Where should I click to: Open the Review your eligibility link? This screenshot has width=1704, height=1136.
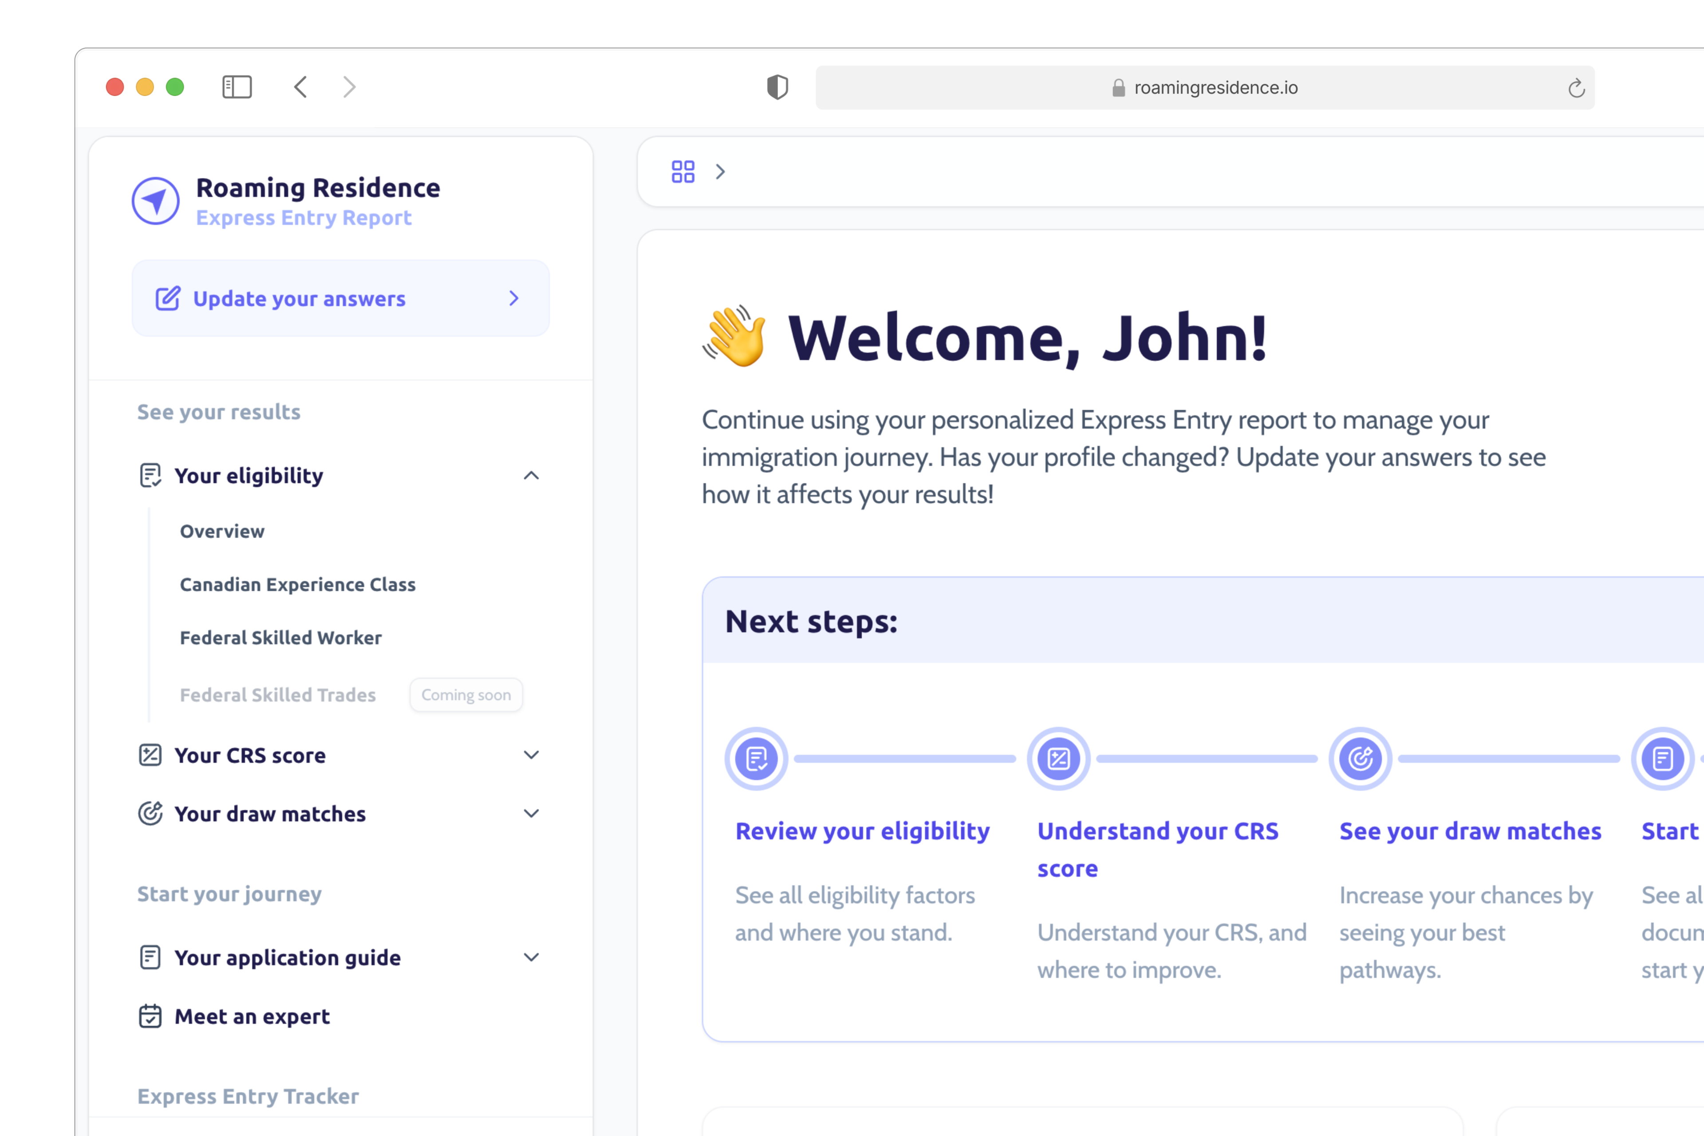click(x=862, y=831)
